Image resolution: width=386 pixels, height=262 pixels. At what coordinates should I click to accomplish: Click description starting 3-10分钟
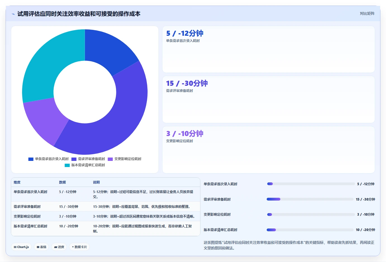click(144, 216)
